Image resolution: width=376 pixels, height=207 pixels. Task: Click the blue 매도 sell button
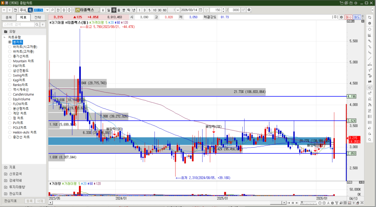point(357,17)
